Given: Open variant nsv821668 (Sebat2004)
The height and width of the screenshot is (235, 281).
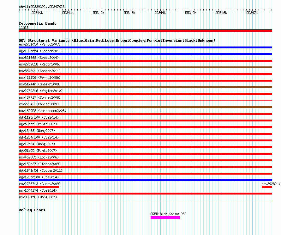Looking at the screenshot, I should click(x=39, y=58).
